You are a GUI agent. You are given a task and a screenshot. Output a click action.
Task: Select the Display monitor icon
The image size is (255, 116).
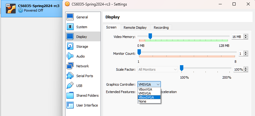tap(70, 36)
